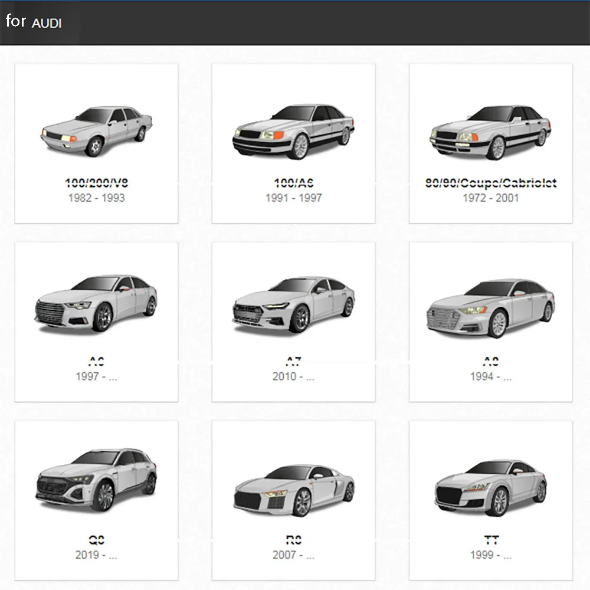
Task: Click the TT model name label
Action: [491, 540]
